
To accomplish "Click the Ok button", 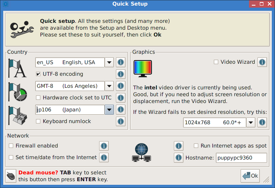I will tap(250, 176).
